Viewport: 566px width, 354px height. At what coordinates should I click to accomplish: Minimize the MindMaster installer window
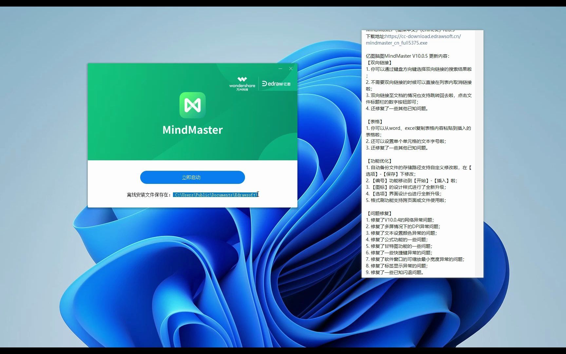coord(280,69)
